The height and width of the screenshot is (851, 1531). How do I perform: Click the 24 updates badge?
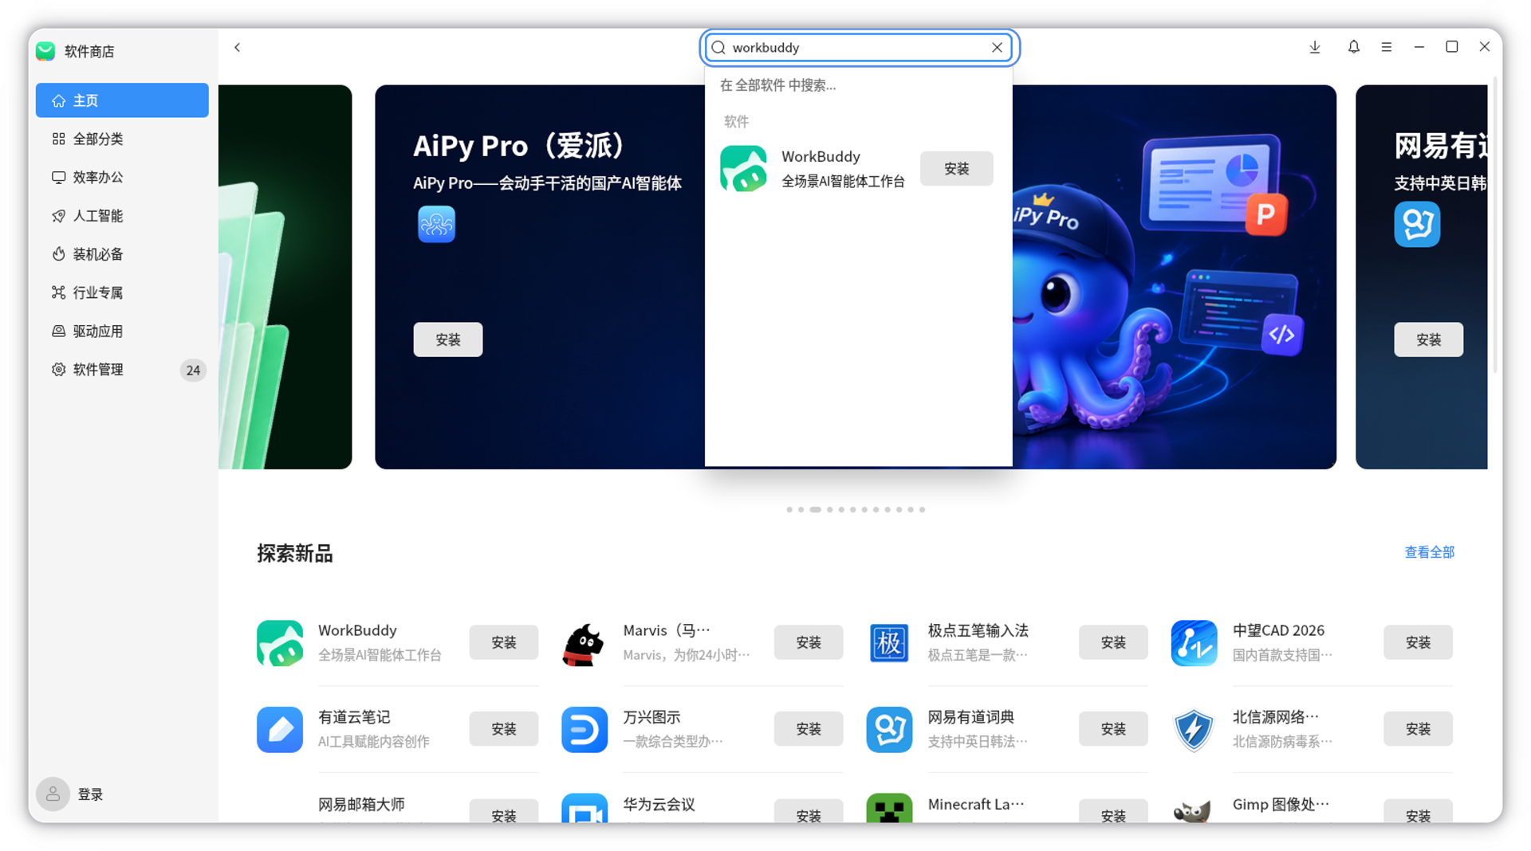[x=193, y=371]
